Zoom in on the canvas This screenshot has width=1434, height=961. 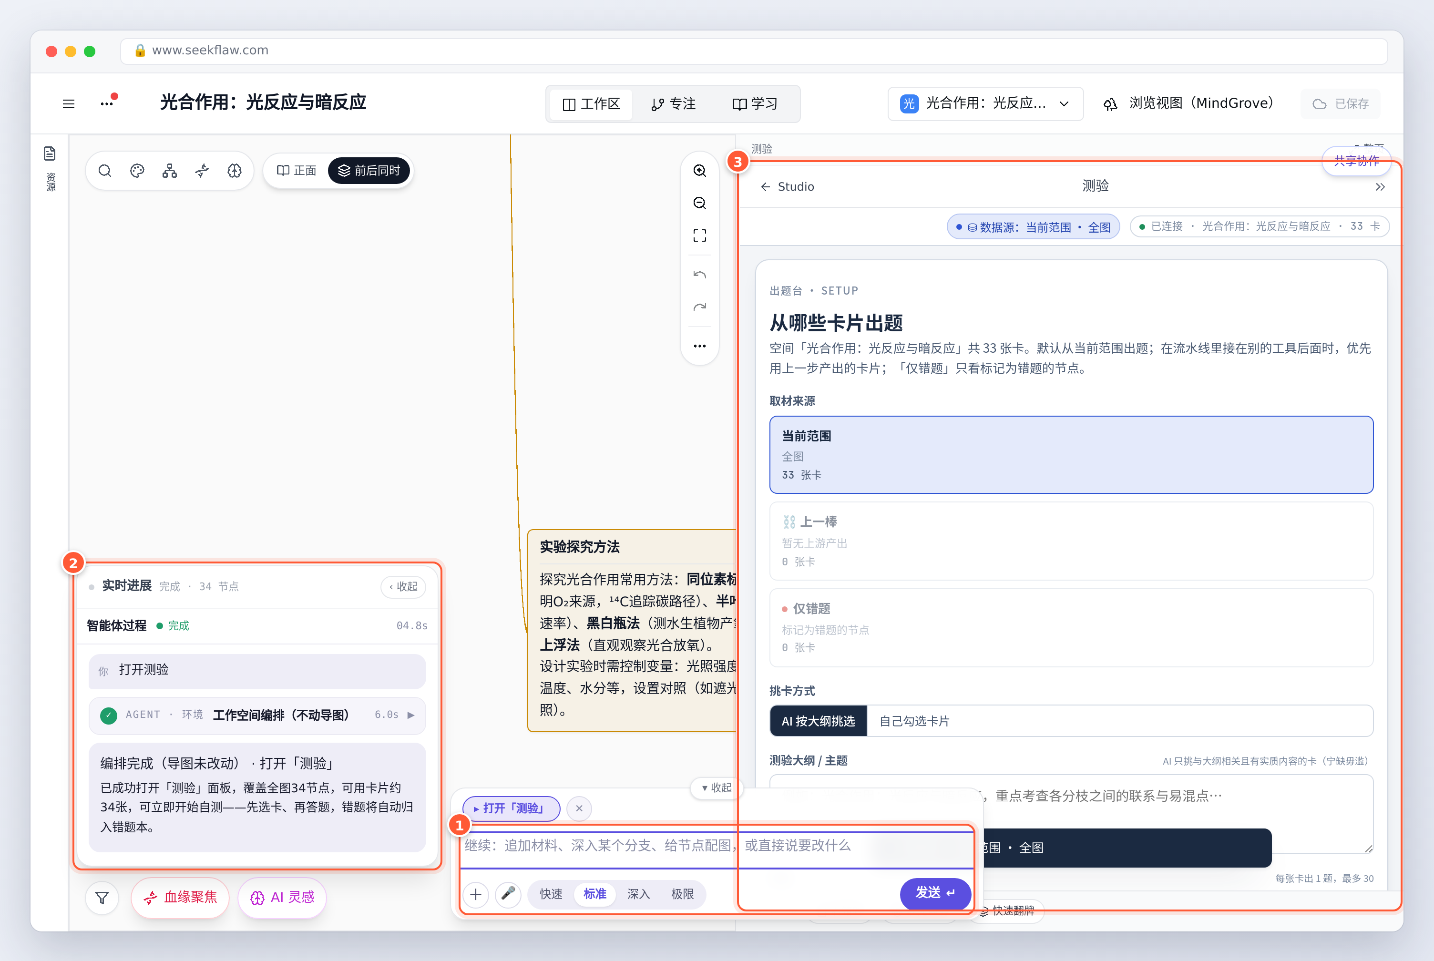pos(700,171)
